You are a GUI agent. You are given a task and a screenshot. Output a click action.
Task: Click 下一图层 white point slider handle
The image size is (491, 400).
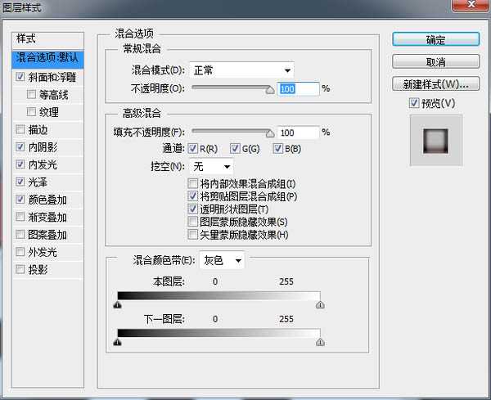click(x=320, y=342)
